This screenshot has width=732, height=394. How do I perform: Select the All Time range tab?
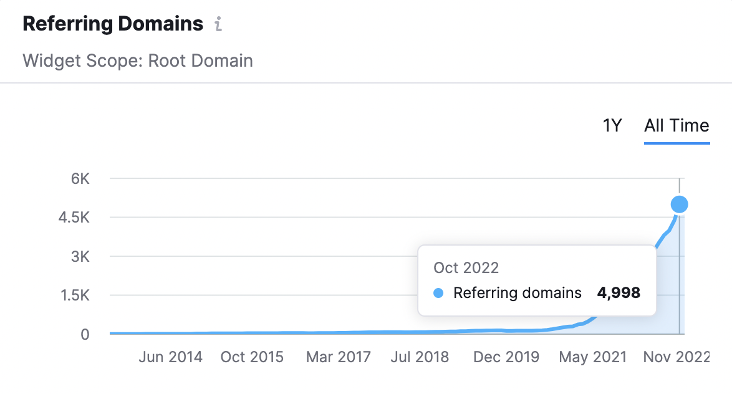[x=677, y=126]
